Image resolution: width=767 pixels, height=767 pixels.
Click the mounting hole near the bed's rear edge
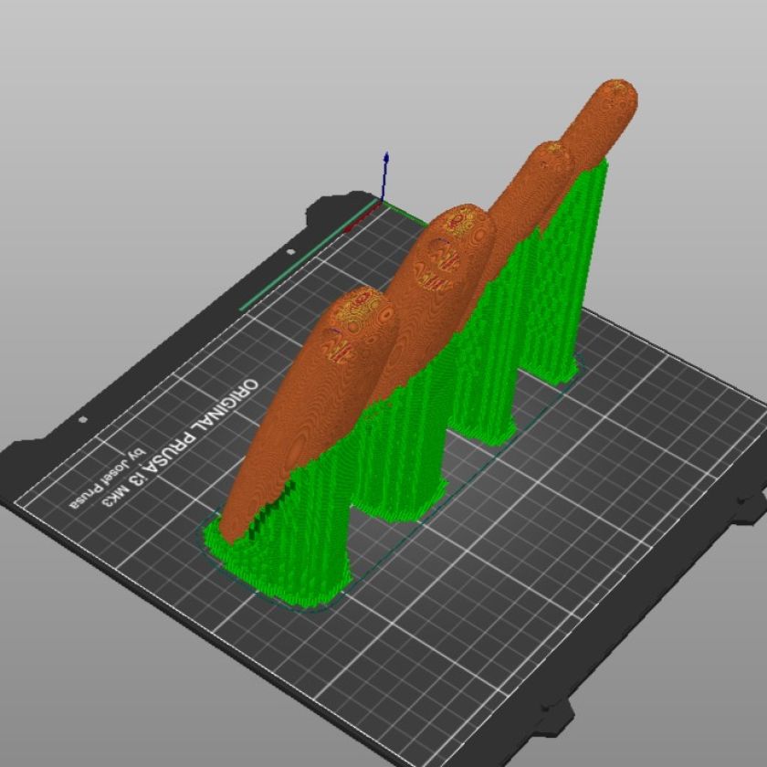pyautogui.click(x=290, y=251)
